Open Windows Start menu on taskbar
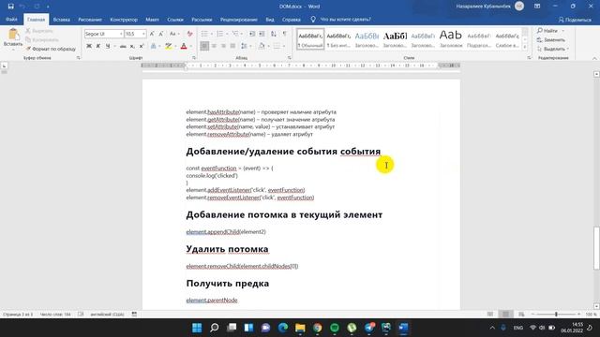 tap(197, 328)
